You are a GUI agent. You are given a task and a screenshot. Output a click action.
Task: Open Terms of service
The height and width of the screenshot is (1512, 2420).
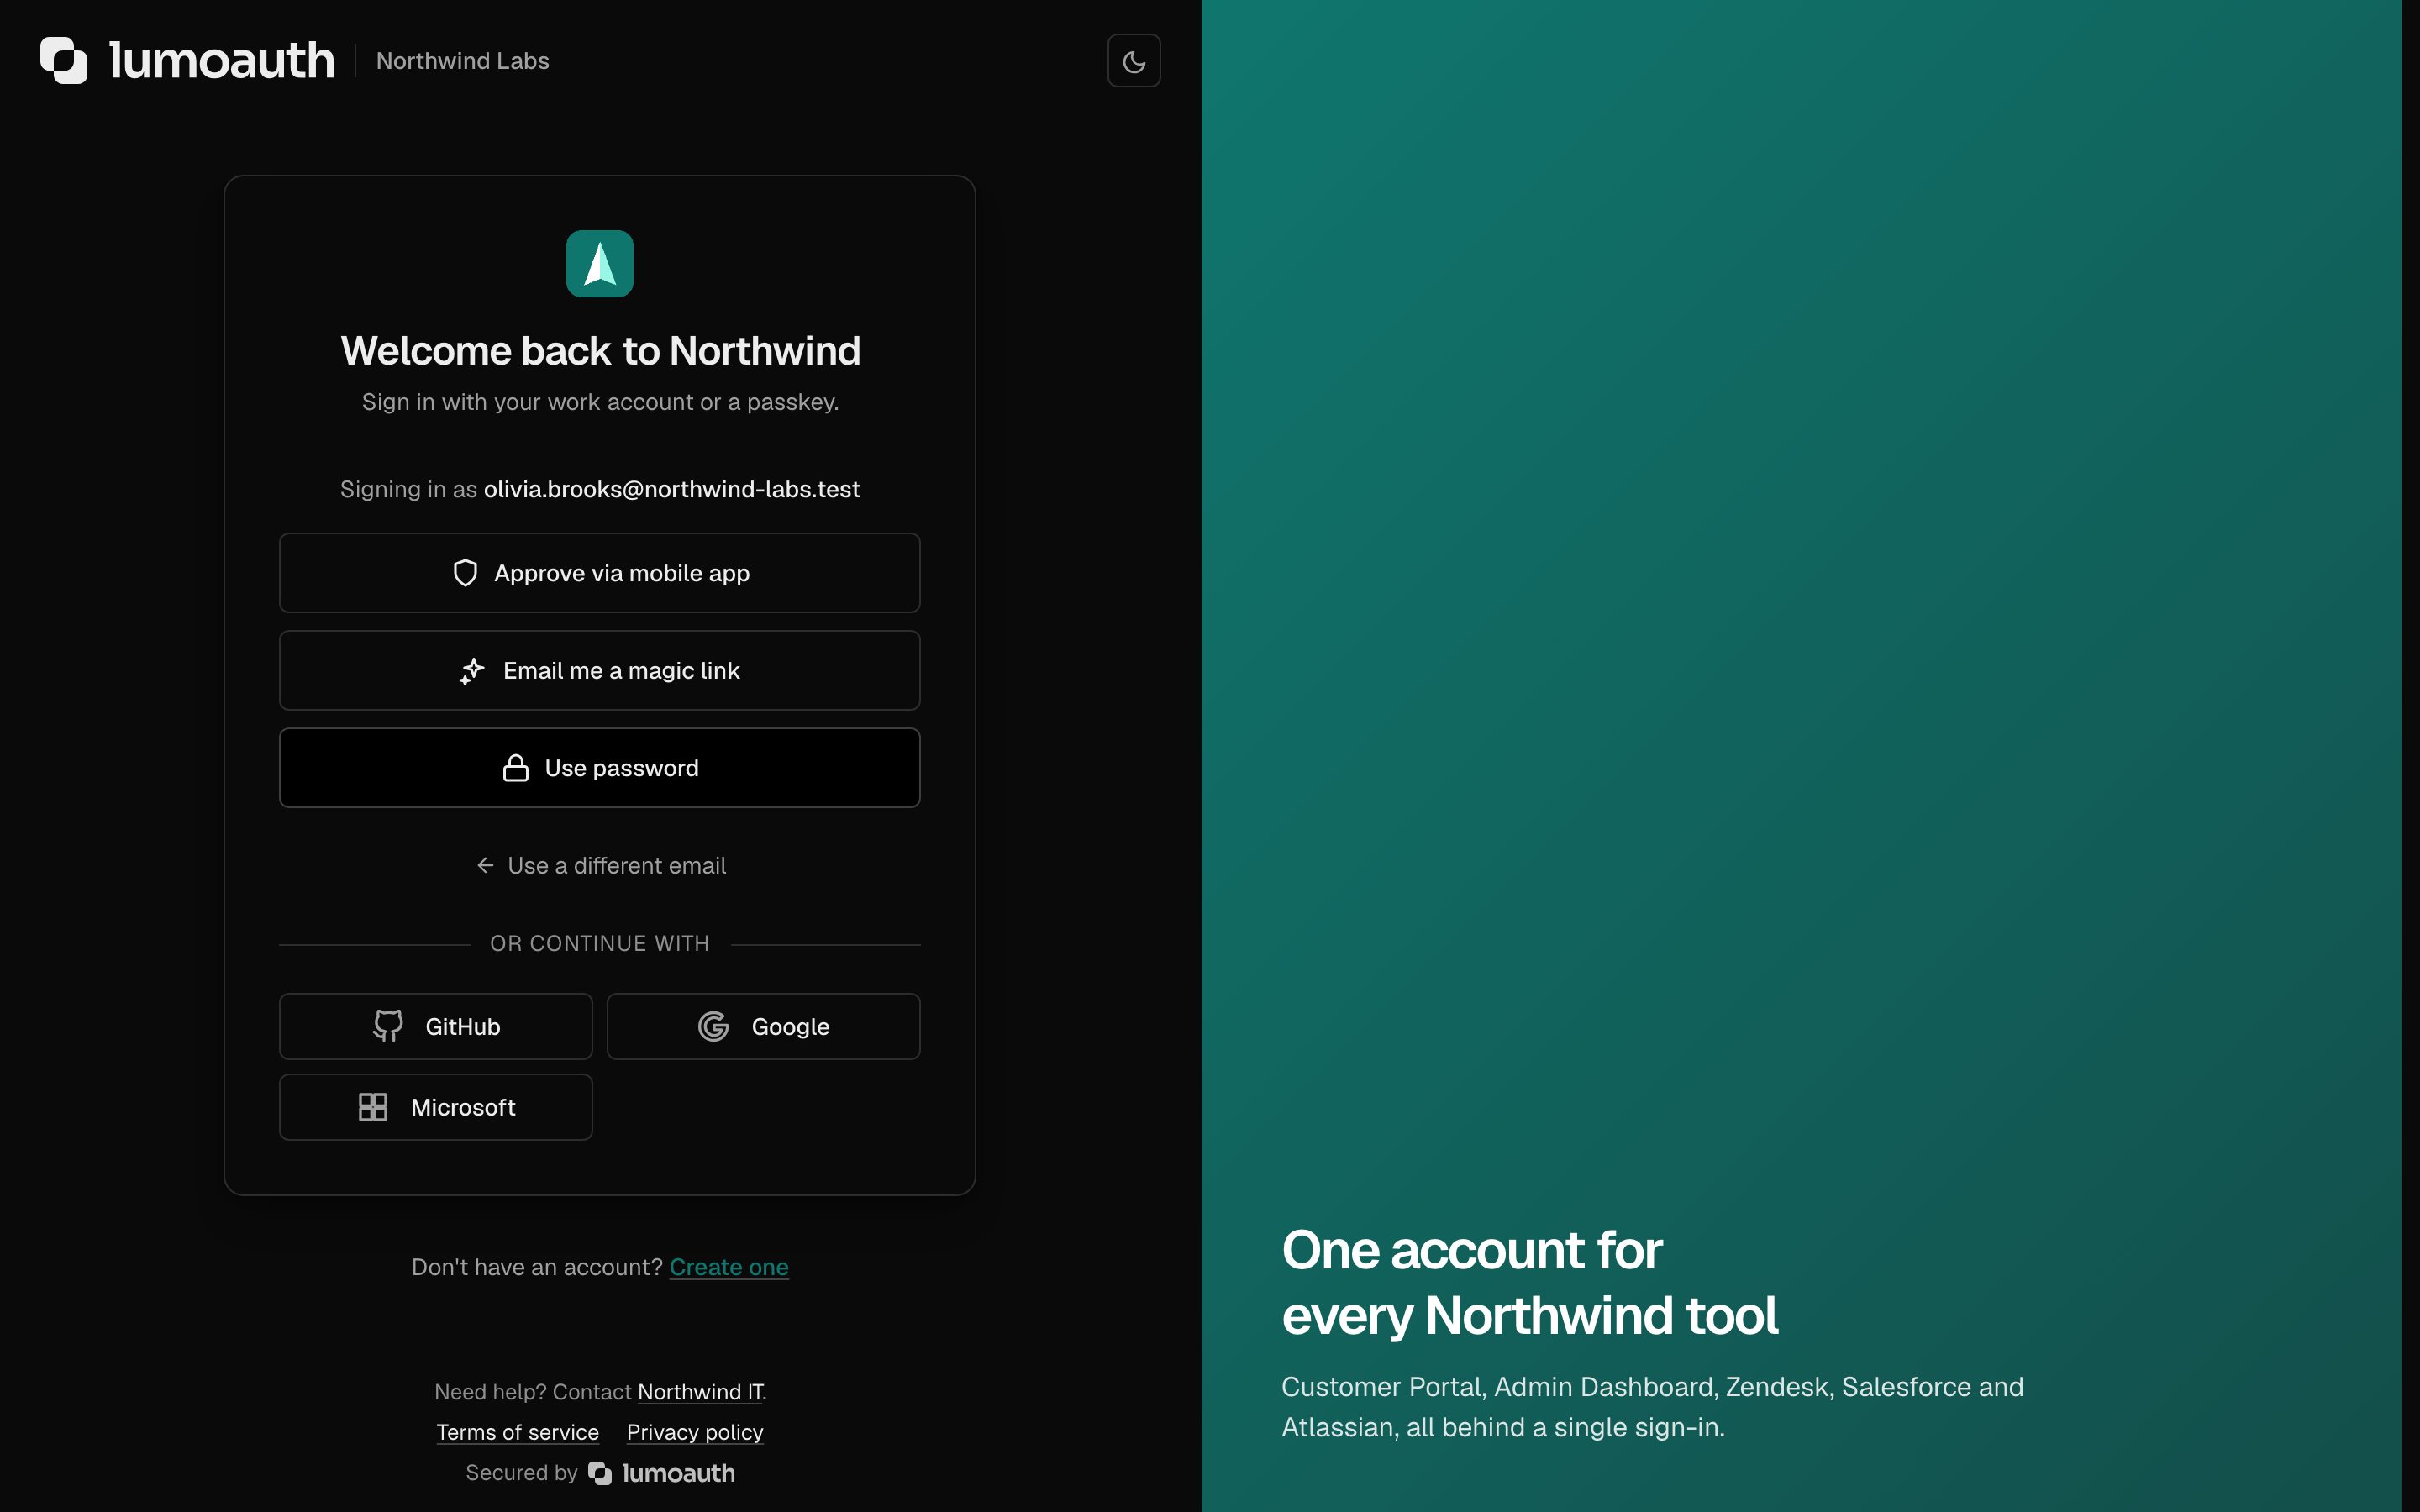click(x=518, y=1432)
